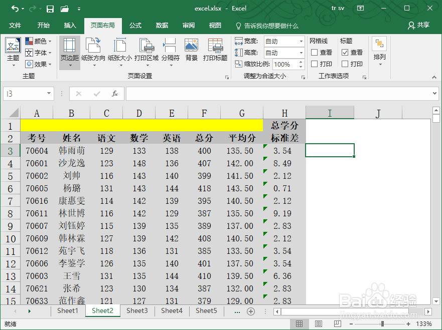Image resolution: width=442 pixels, height=330 pixels.
Task: Open Sheet Options dialog launcher
Action: pyautogui.click(x=364, y=77)
